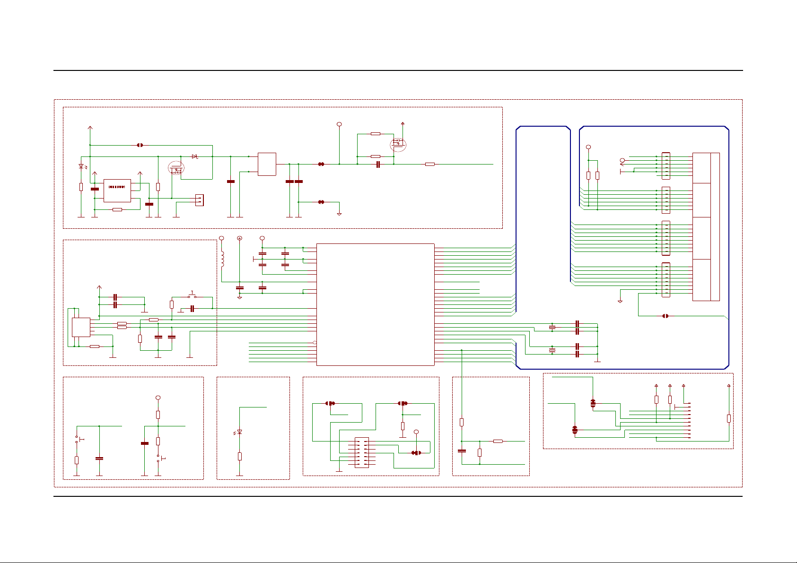Click the horizontal resistor right of the top MOSFET capacitor

tap(429, 164)
